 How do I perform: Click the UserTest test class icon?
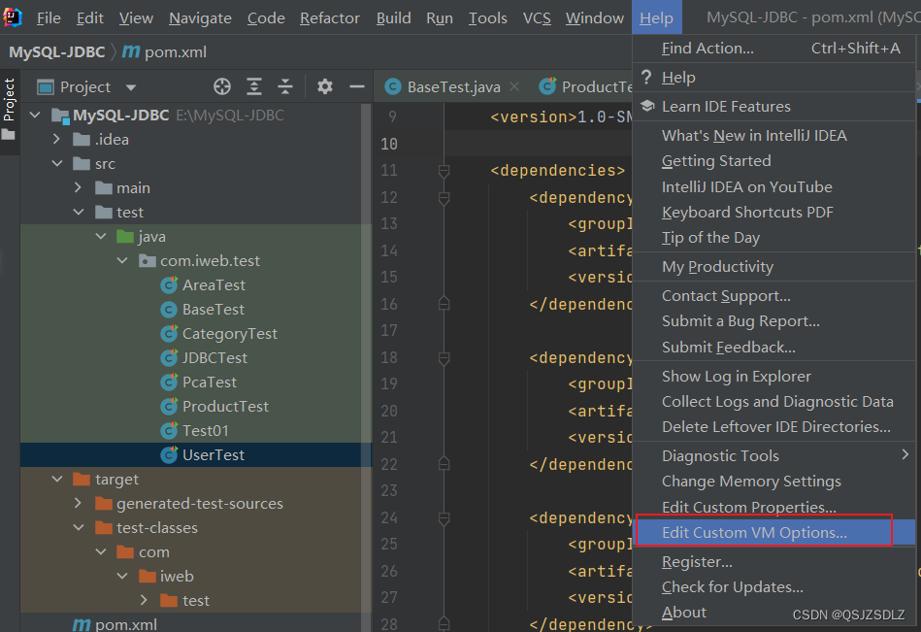click(x=169, y=454)
